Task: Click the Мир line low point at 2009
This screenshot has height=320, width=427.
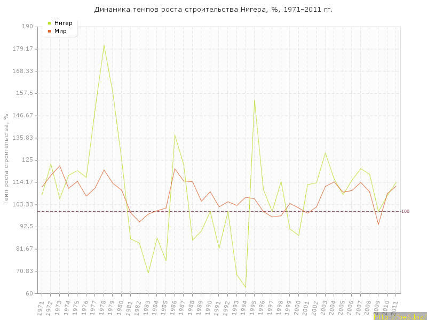Action: point(378,224)
